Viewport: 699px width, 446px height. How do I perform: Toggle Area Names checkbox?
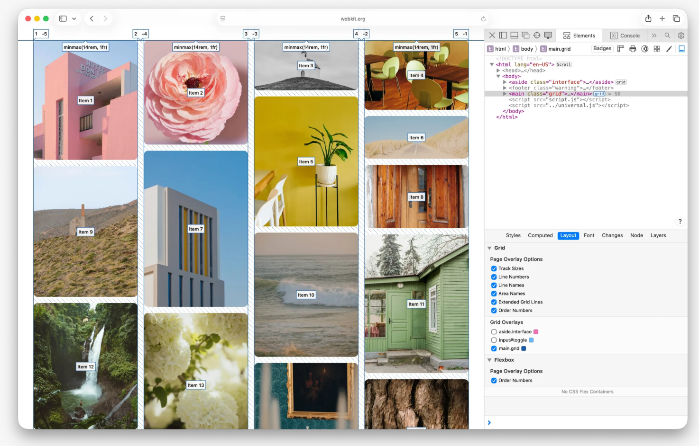click(494, 294)
